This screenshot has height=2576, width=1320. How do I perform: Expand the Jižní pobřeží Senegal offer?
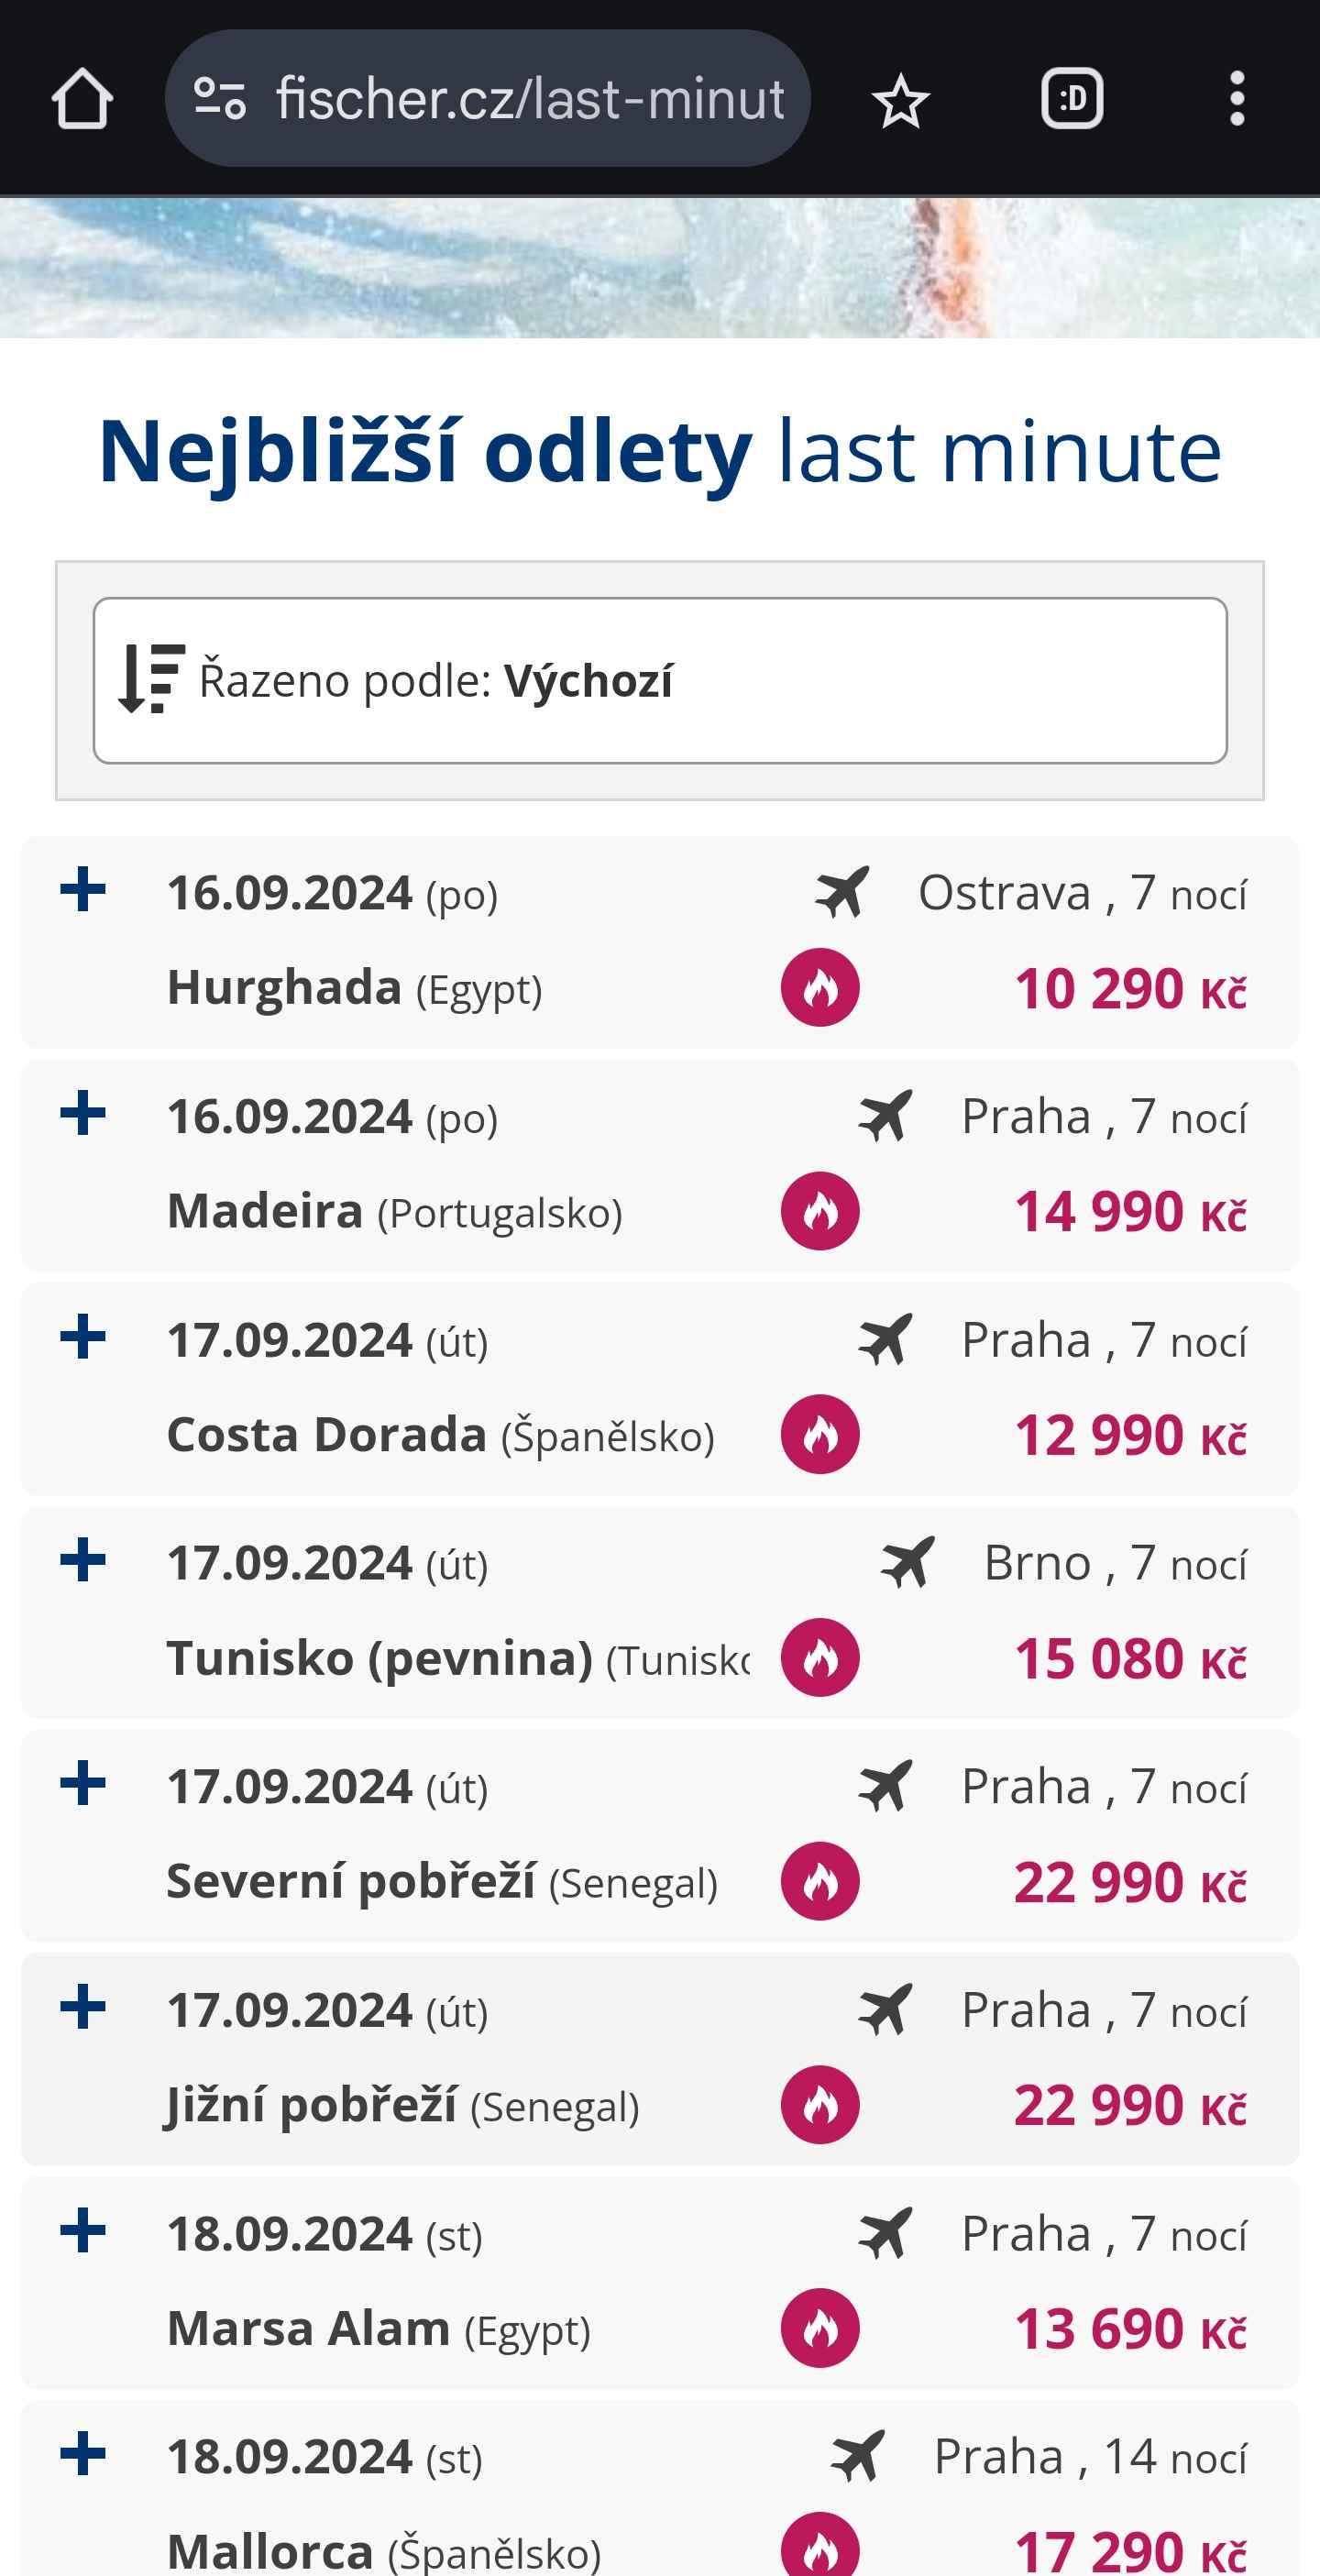(83, 2007)
